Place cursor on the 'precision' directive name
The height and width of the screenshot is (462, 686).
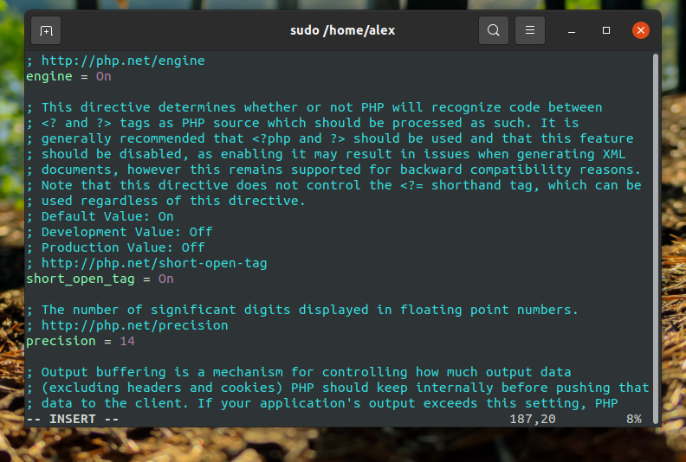[61, 342]
